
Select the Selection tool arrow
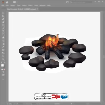click(x=3, y=13)
